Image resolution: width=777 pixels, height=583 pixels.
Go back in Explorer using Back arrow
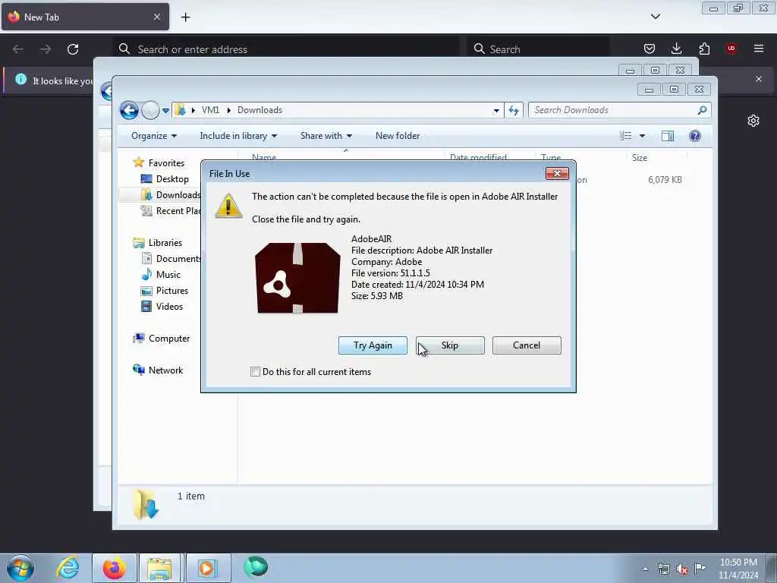click(x=129, y=110)
